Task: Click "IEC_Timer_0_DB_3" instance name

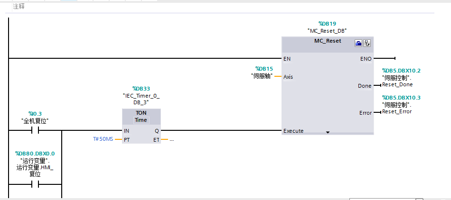Action: (x=141, y=99)
